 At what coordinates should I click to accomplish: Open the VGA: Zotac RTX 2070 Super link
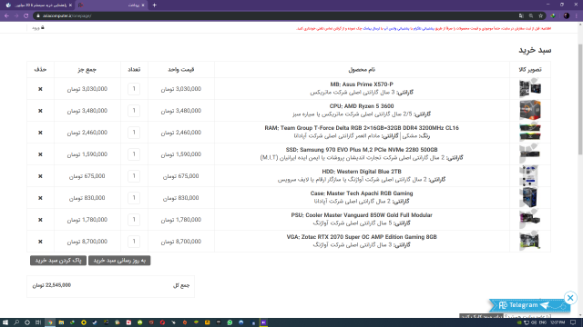point(362,237)
